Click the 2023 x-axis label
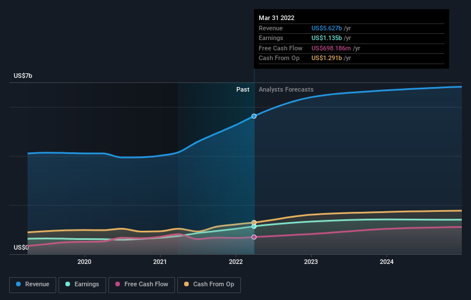The width and height of the screenshot is (471, 300). click(311, 262)
